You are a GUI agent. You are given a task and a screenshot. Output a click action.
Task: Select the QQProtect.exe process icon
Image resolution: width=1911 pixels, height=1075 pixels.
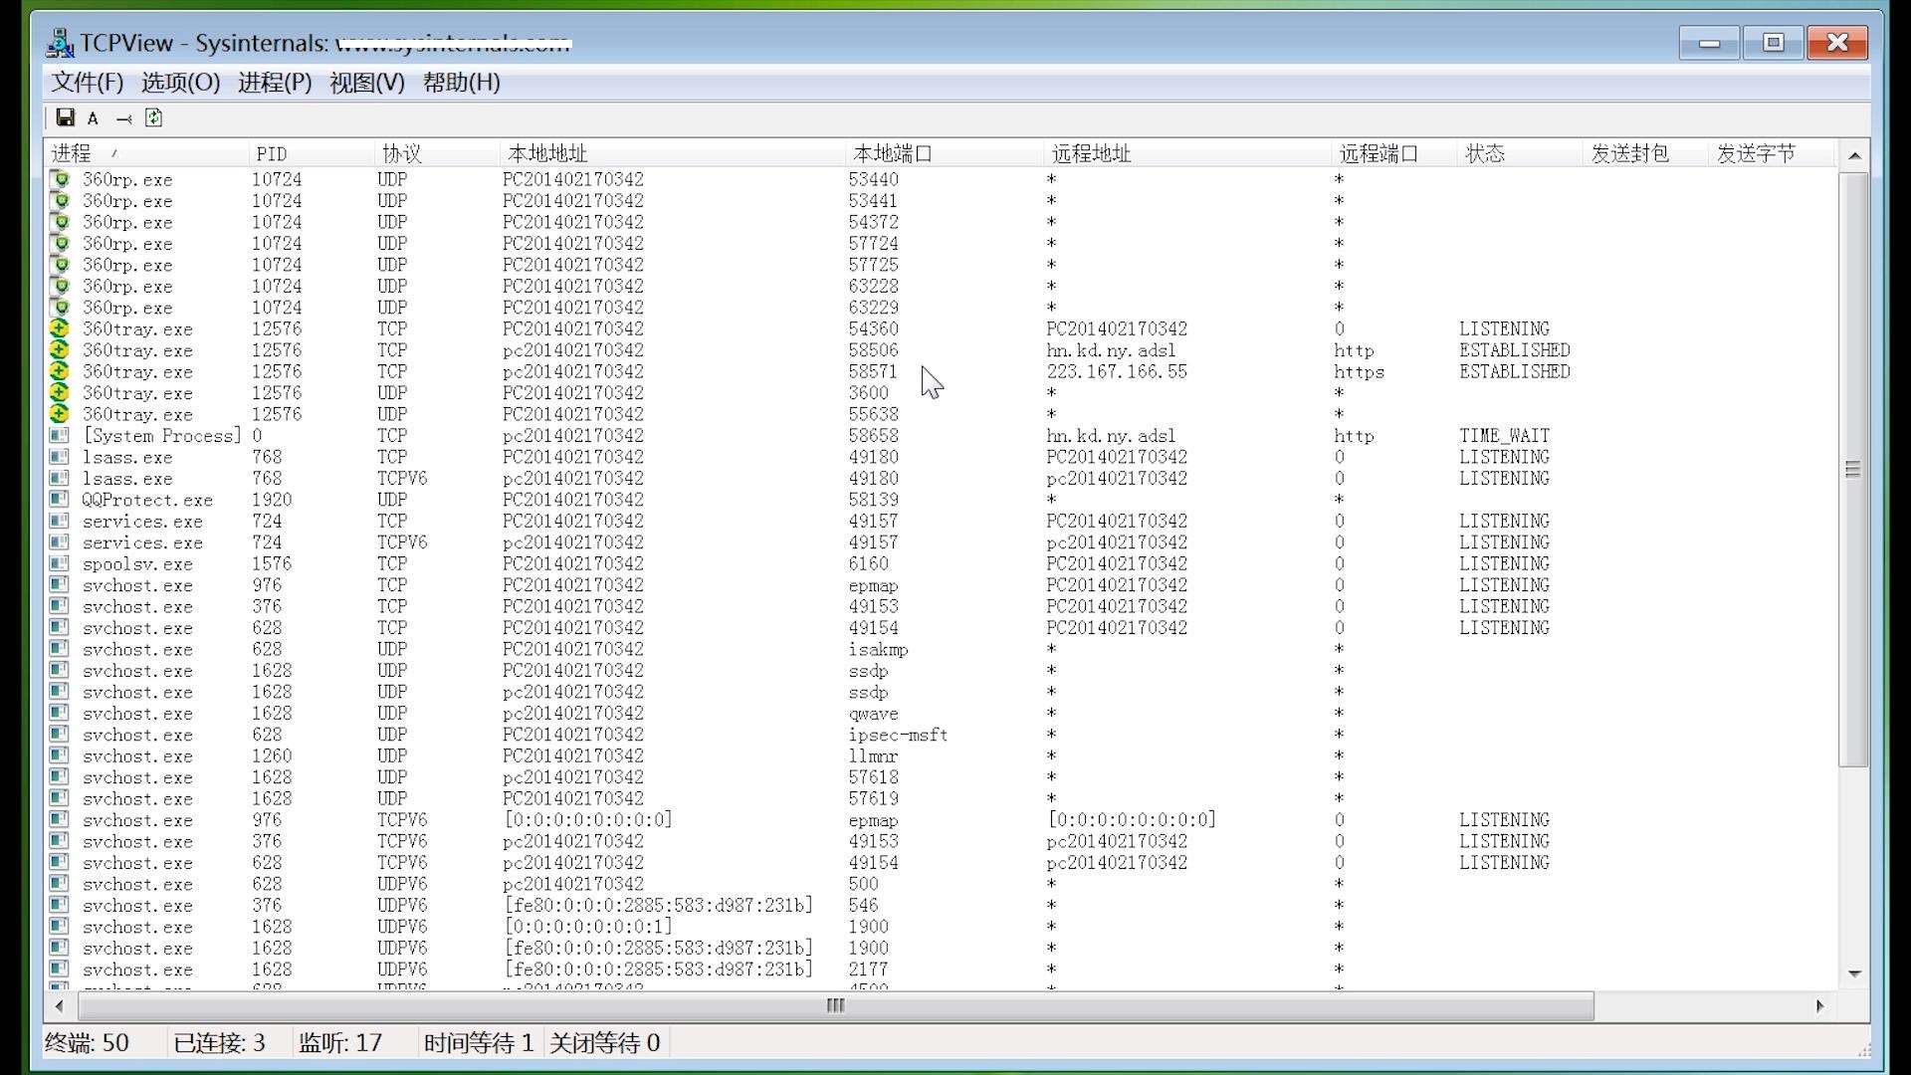pyautogui.click(x=60, y=500)
